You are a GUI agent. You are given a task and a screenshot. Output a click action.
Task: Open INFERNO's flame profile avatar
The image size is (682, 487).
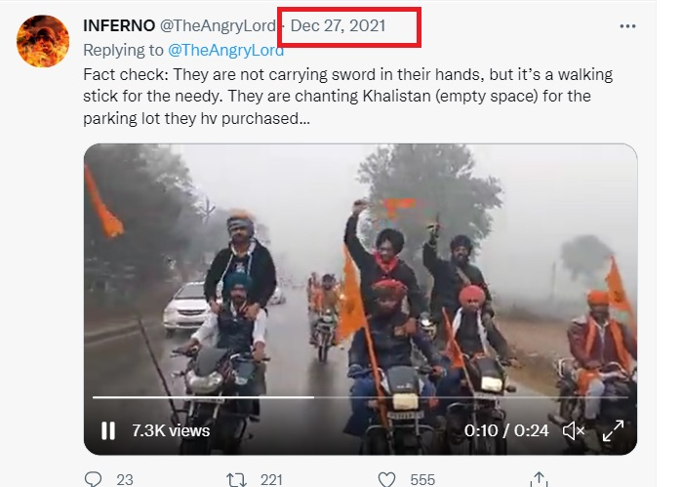pyautogui.click(x=44, y=40)
